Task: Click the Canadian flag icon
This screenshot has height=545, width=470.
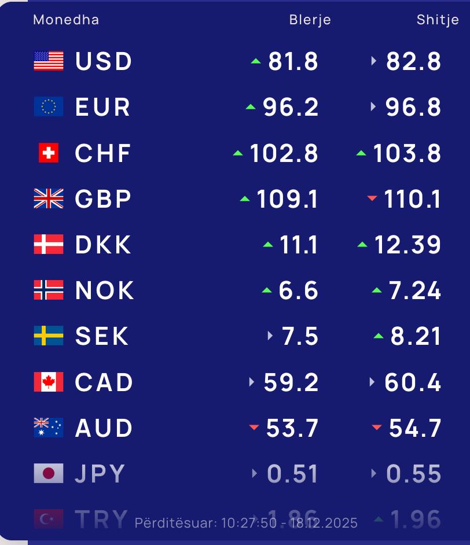Action: tap(49, 382)
